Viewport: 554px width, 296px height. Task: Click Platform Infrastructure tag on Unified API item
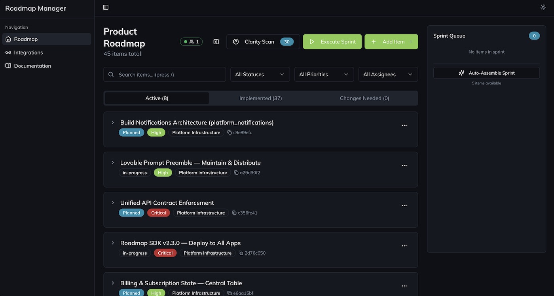tap(201, 213)
